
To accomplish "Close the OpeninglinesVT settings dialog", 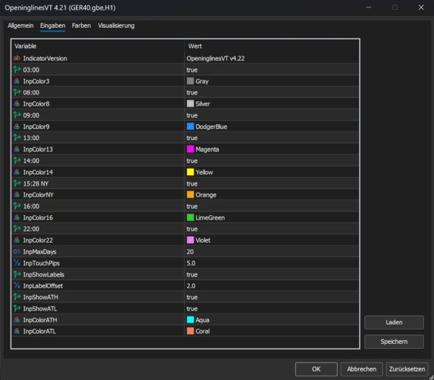I will 421,7.
